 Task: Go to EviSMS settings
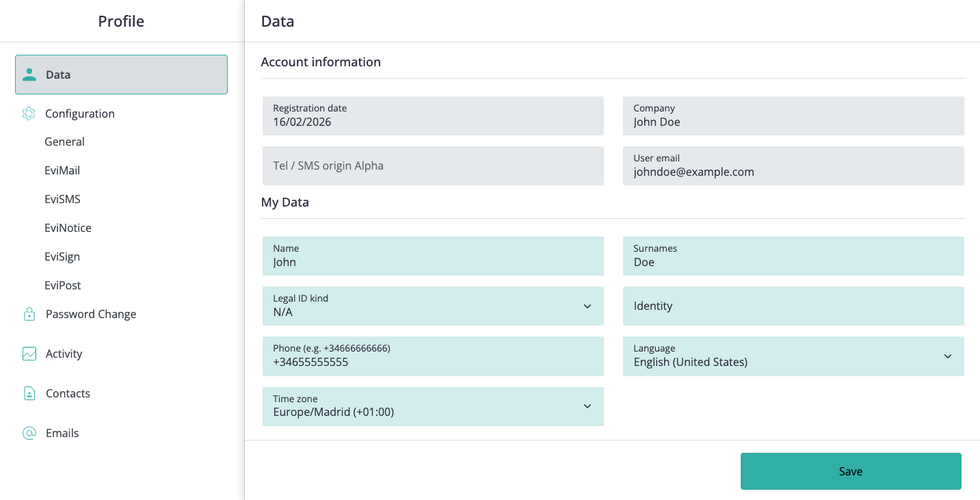coord(62,199)
